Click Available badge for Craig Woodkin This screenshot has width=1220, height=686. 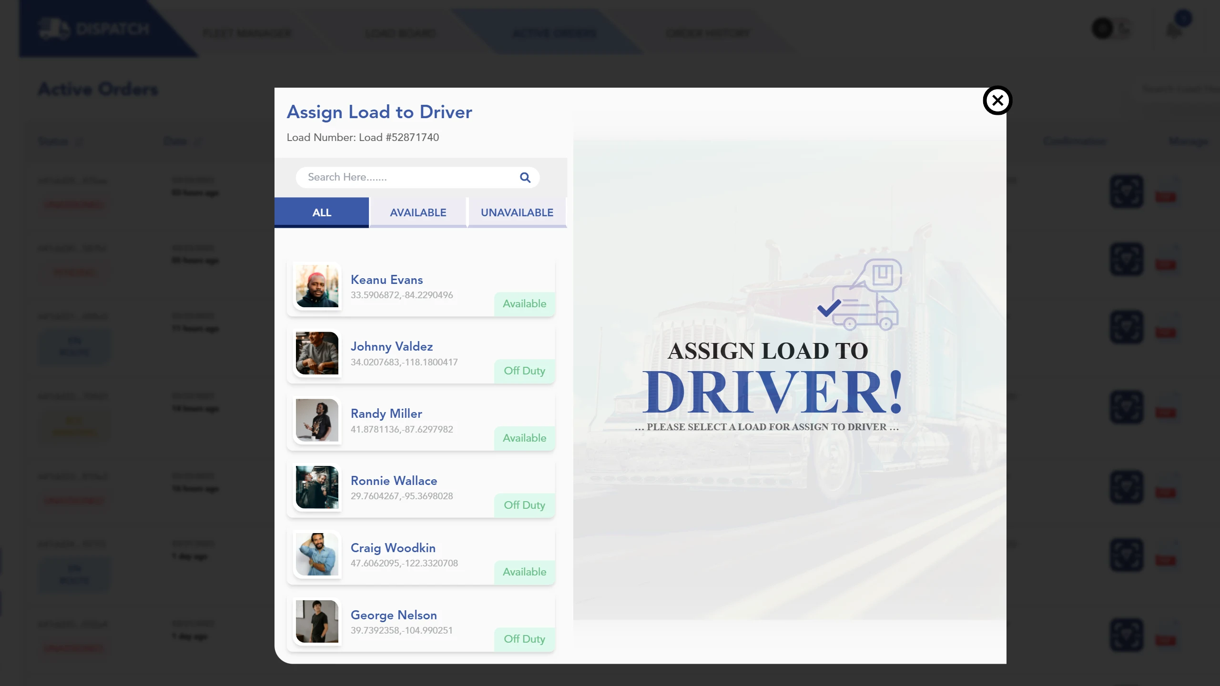point(524,572)
